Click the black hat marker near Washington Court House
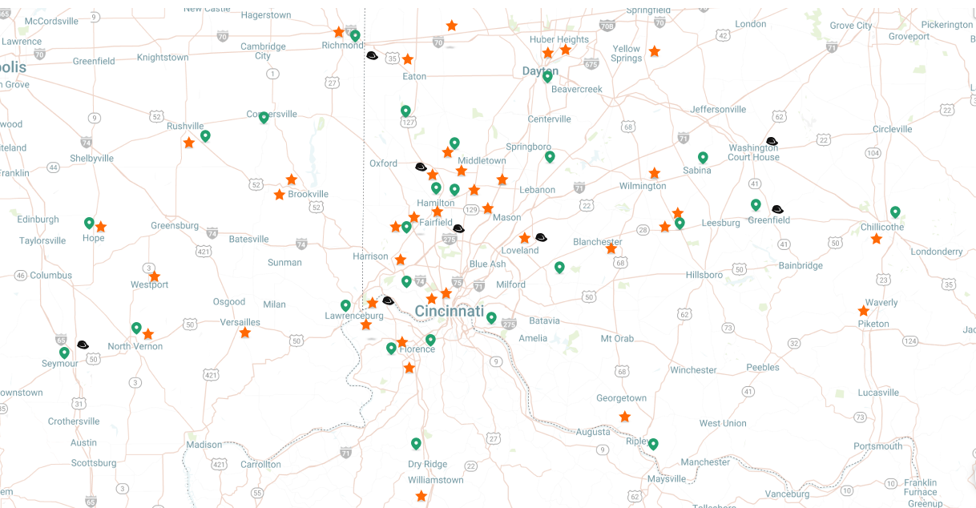The image size is (976, 508). tap(772, 141)
